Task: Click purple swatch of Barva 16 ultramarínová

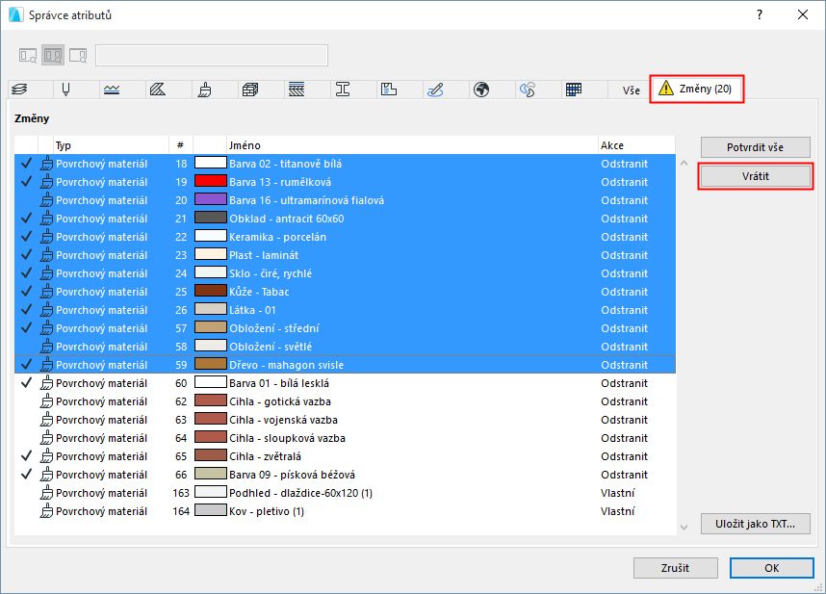Action: [x=211, y=200]
